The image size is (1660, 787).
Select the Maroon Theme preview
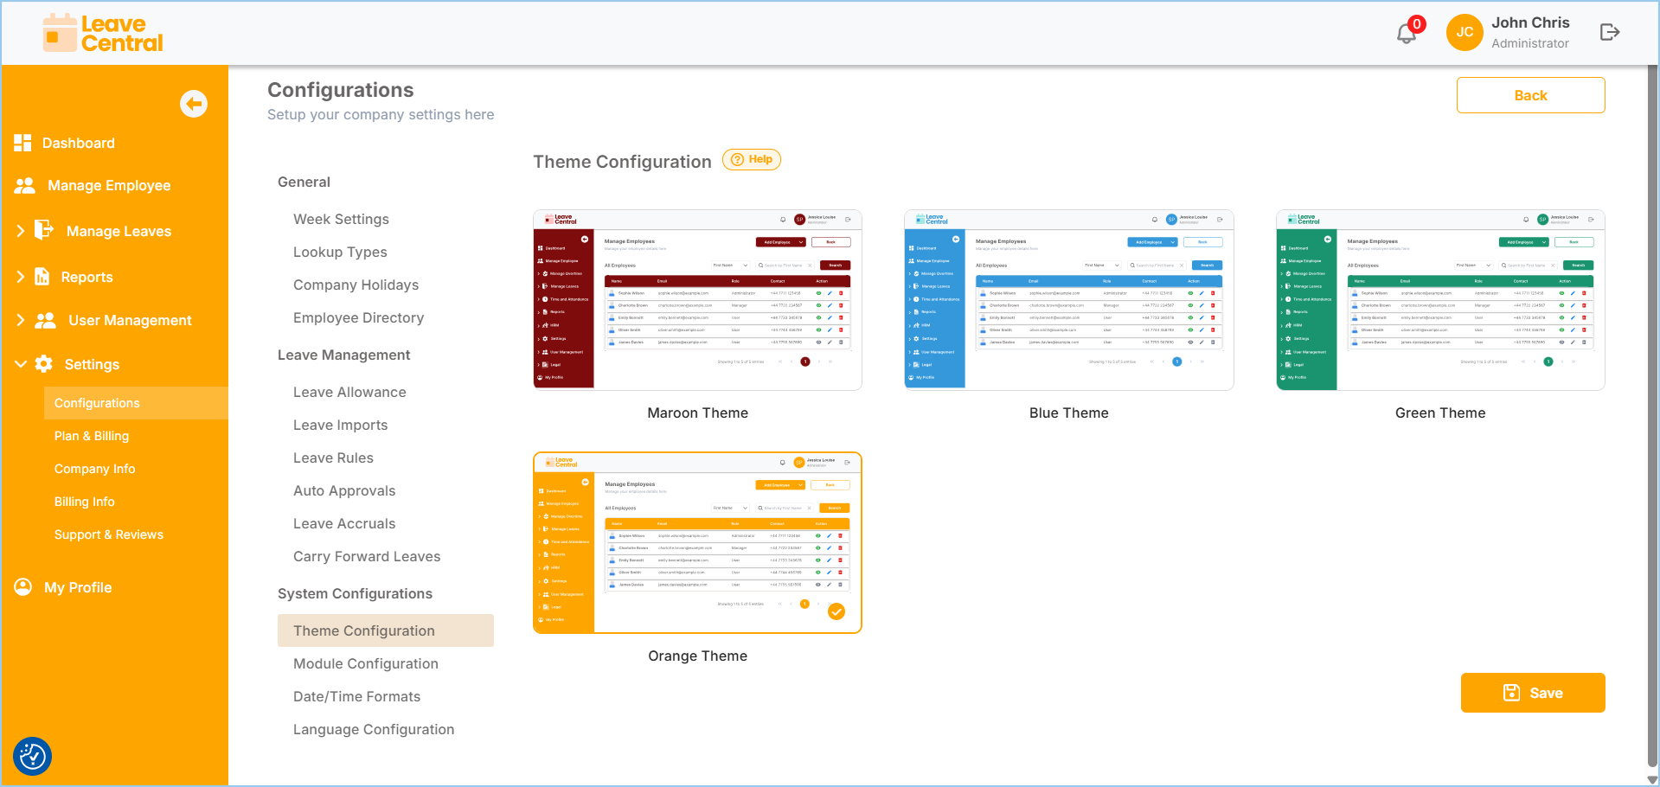[x=697, y=300]
